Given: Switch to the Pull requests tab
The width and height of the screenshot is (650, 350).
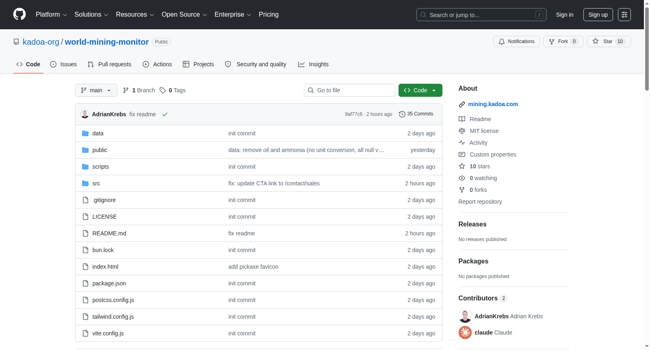Looking at the screenshot, I should pyautogui.click(x=109, y=64).
